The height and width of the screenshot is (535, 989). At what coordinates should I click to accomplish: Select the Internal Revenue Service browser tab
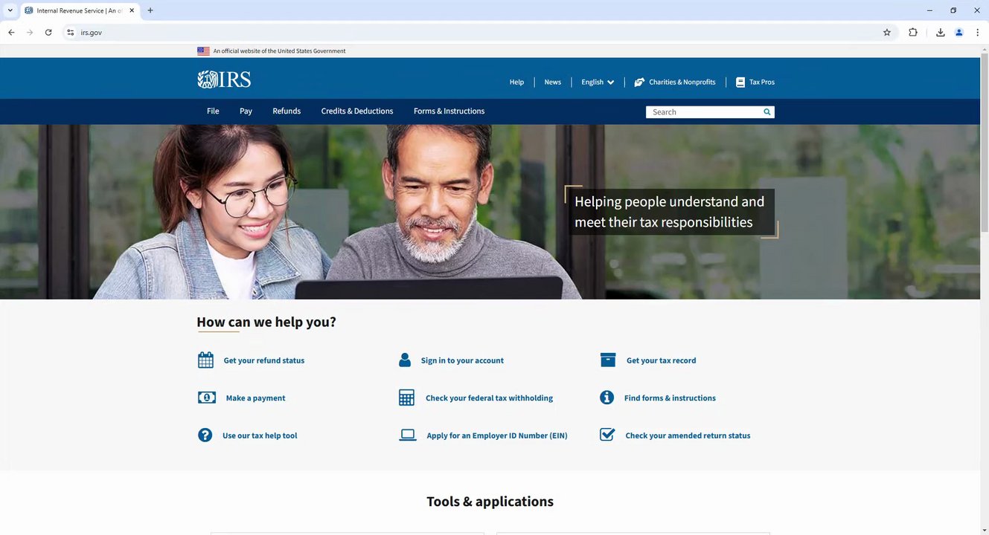79,10
